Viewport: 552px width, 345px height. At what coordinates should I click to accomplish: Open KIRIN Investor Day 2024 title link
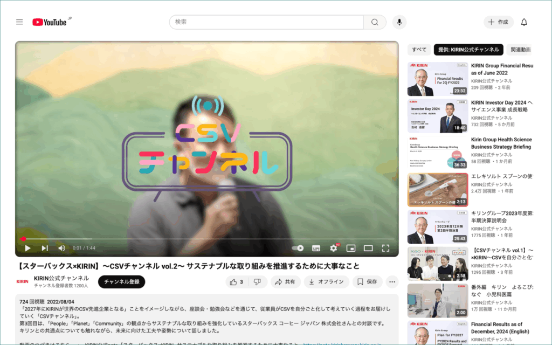[x=502, y=106]
